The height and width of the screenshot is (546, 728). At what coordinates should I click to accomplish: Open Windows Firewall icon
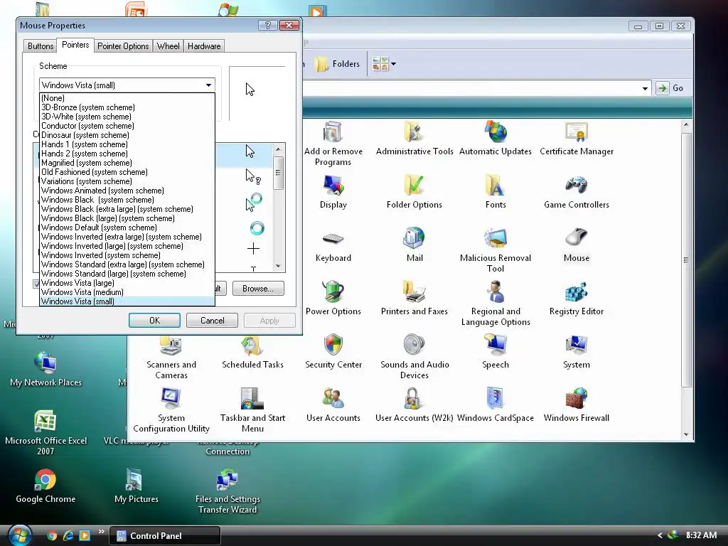577,405
